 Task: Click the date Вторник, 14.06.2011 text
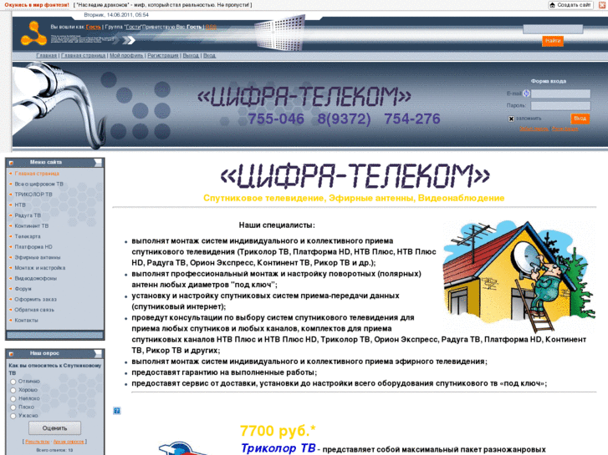point(116,15)
